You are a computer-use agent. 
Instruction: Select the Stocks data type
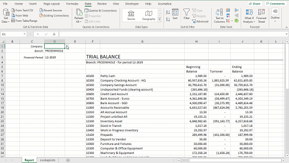[131, 15]
